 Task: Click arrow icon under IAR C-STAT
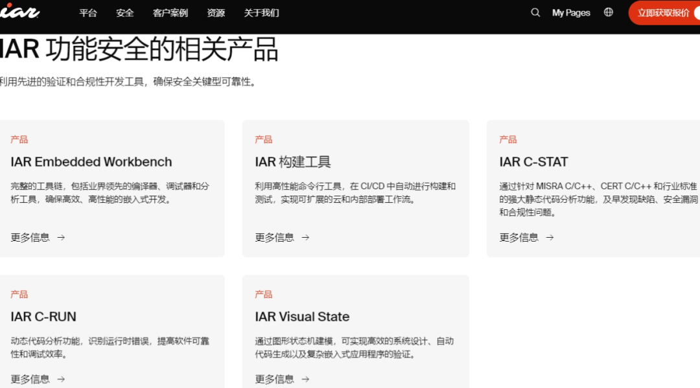click(x=550, y=238)
